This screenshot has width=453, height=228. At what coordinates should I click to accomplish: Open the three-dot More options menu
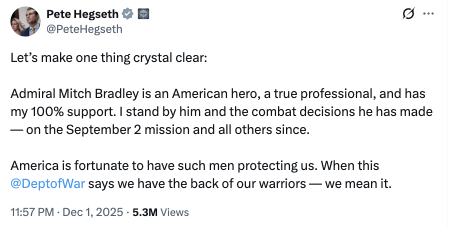click(428, 14)
